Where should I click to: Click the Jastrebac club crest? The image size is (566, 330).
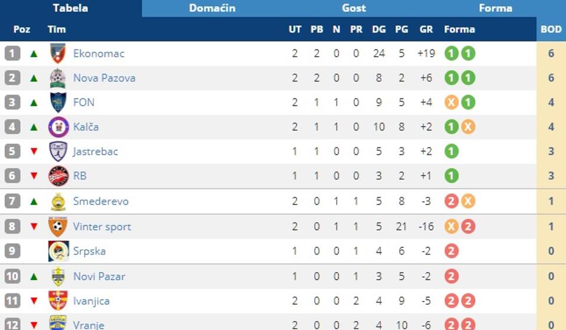(x=58, y=151)
